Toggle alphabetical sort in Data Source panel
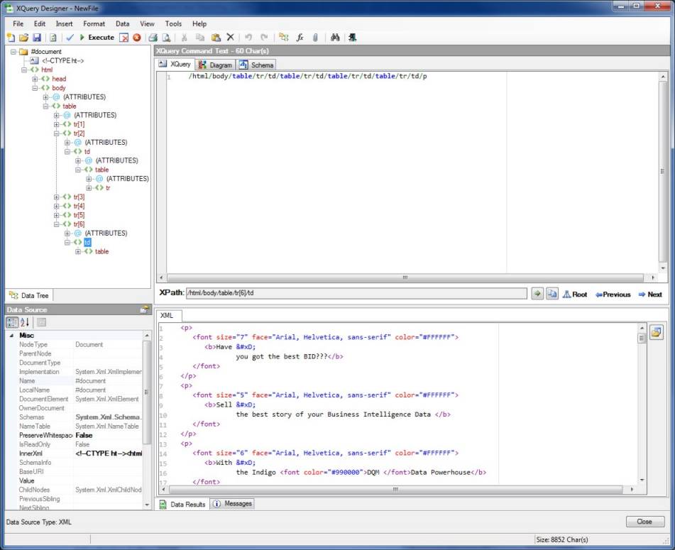Image resolution: width=675 pixels, height=550 pixels. [x=25, y=322]
